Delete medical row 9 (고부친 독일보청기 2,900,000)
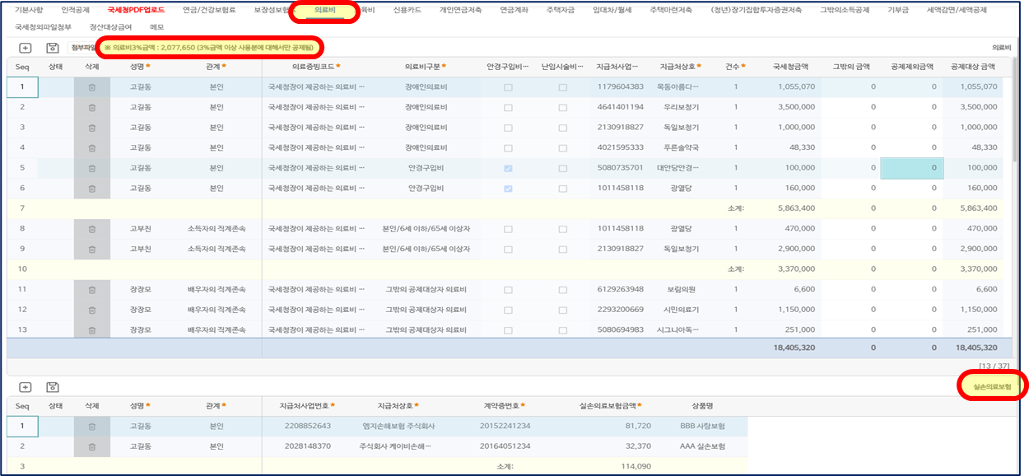Screen dimensions: 1029x476 pos(92,248)
